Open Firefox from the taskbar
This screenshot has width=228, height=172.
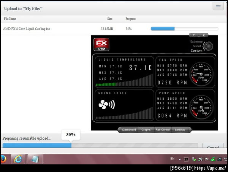pos(3,159)
